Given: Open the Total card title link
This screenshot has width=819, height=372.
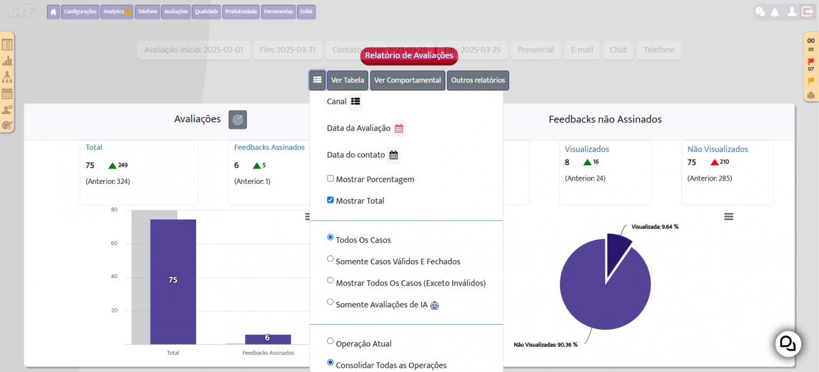Looking at the screenshot, I should coord(94,147).
